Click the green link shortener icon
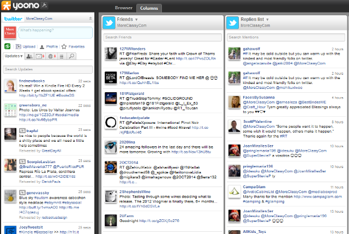The width and height of the screenshot is (349, 234). (7, 46)
